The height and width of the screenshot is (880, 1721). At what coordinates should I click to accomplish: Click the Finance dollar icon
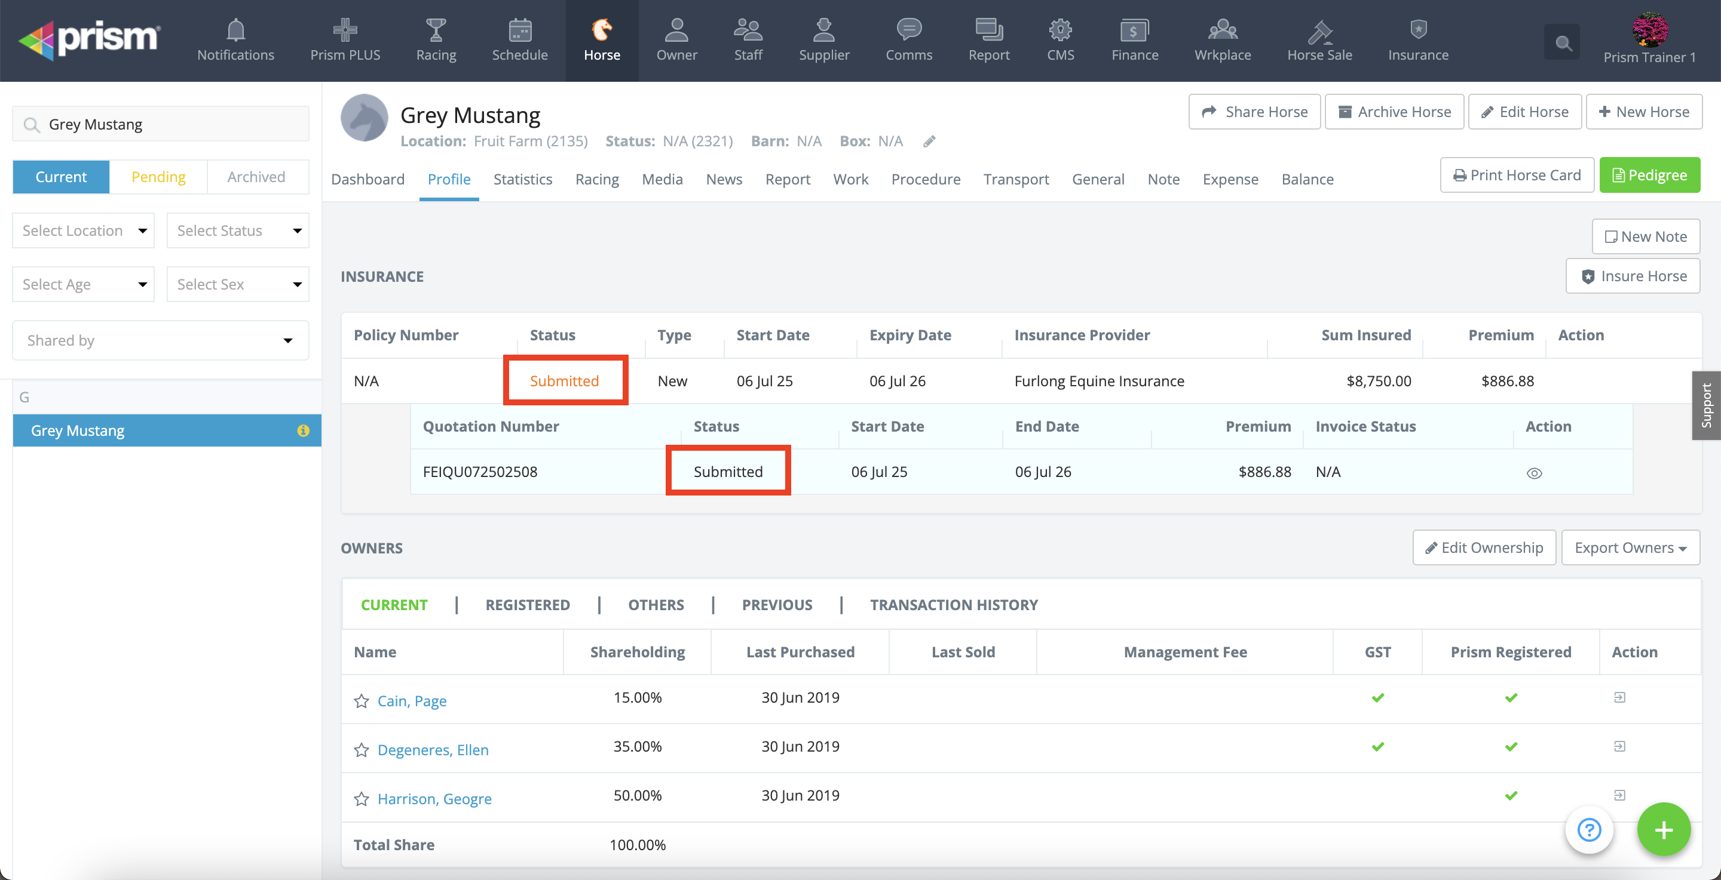tap(1134, 30)
